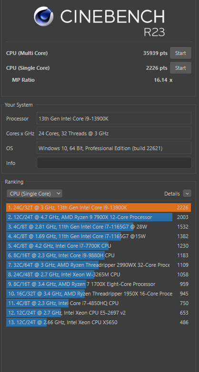This screenshot has width=199, height=372.
Task: Select the Core i7-7700K ranking row
Action: click(x=99, y=246)
